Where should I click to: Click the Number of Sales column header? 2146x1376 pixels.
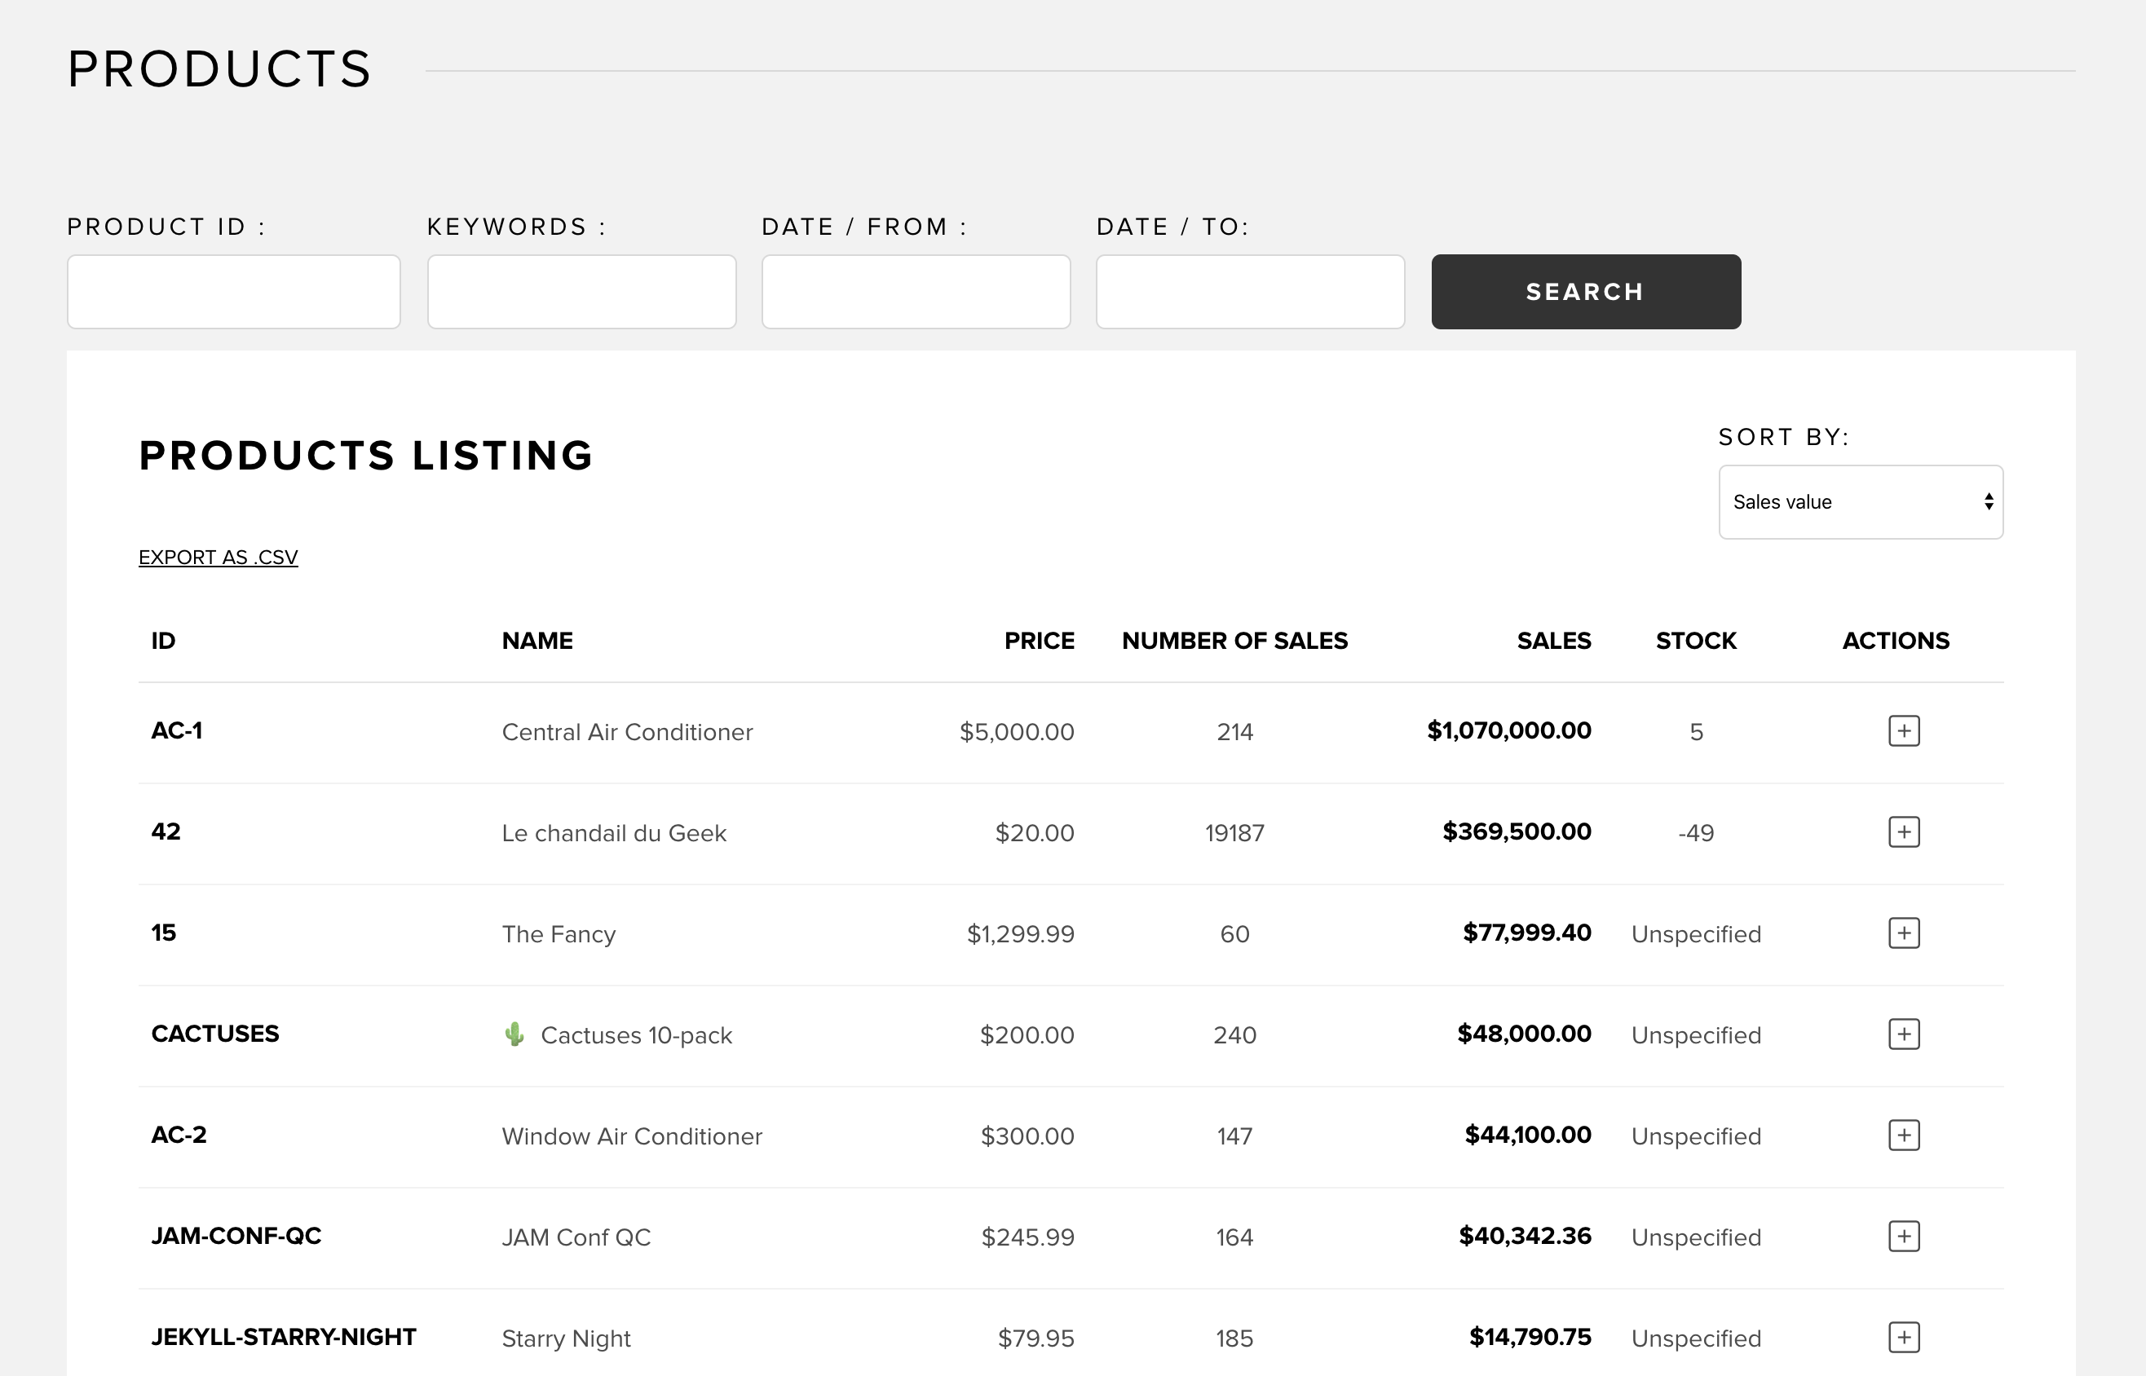click(x=1234, y=641)
